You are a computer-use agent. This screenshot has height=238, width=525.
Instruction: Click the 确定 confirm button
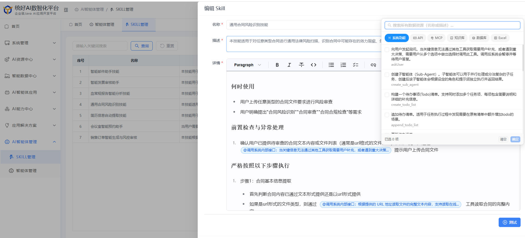tap(515, 139)
